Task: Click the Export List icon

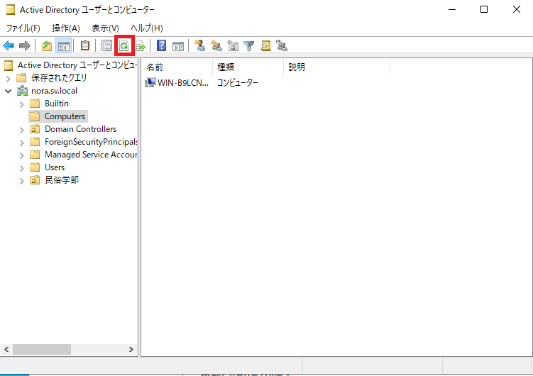Action: 140,45
